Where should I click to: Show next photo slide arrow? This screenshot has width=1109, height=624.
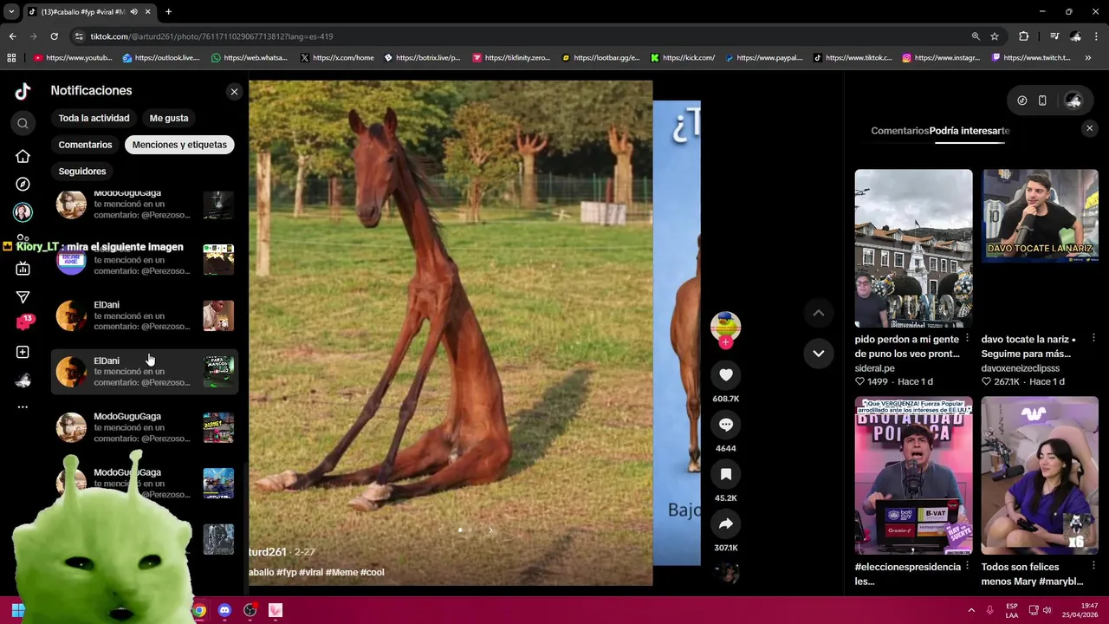(490, 530)
